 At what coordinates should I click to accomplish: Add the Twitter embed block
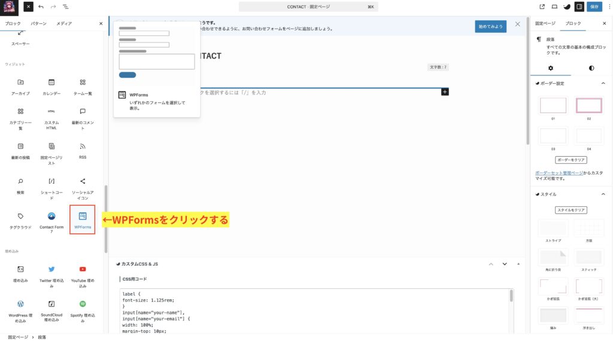pyautogui.click(x=51, y=269)
